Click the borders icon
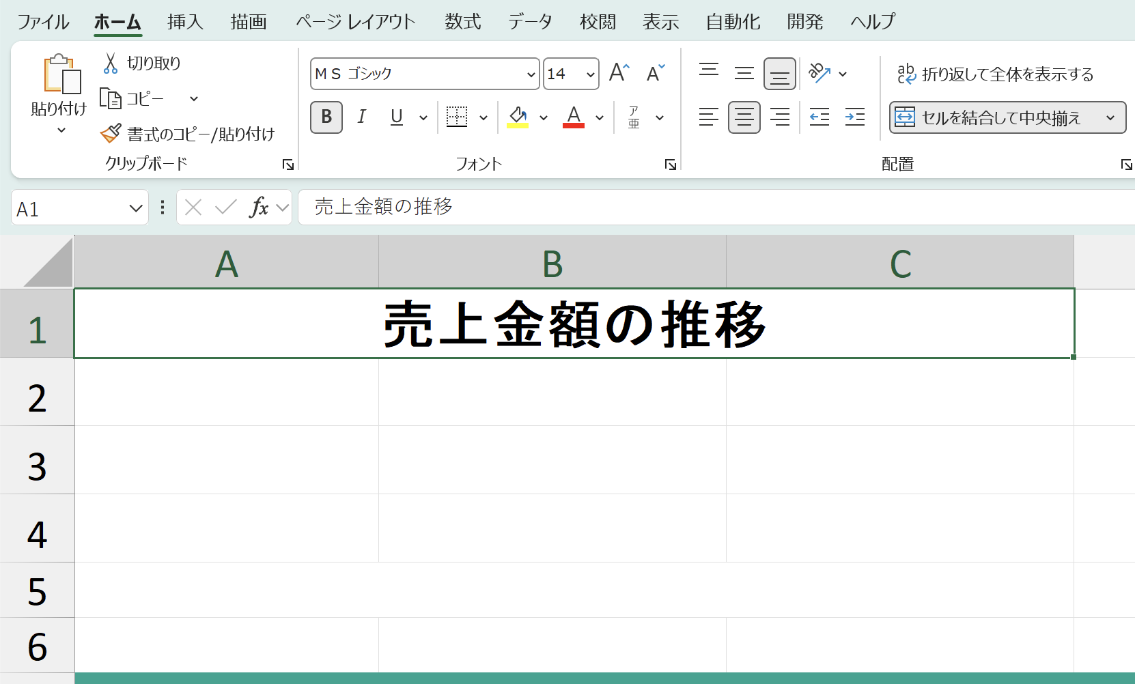The height and width of the screenshot is (684, 1135). tap(457, 117)
